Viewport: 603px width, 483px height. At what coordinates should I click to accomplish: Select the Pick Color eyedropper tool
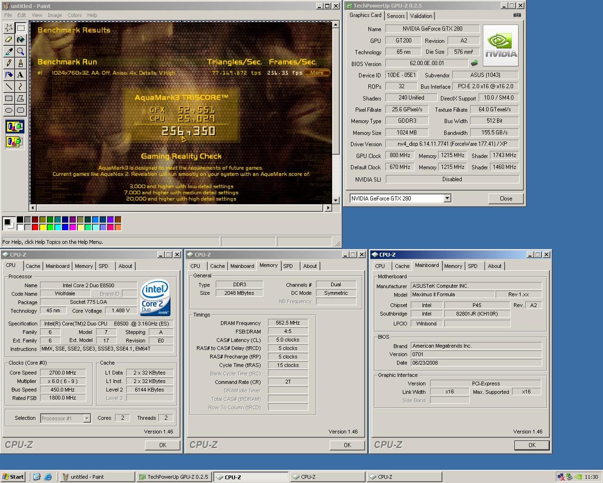(9, 51)
